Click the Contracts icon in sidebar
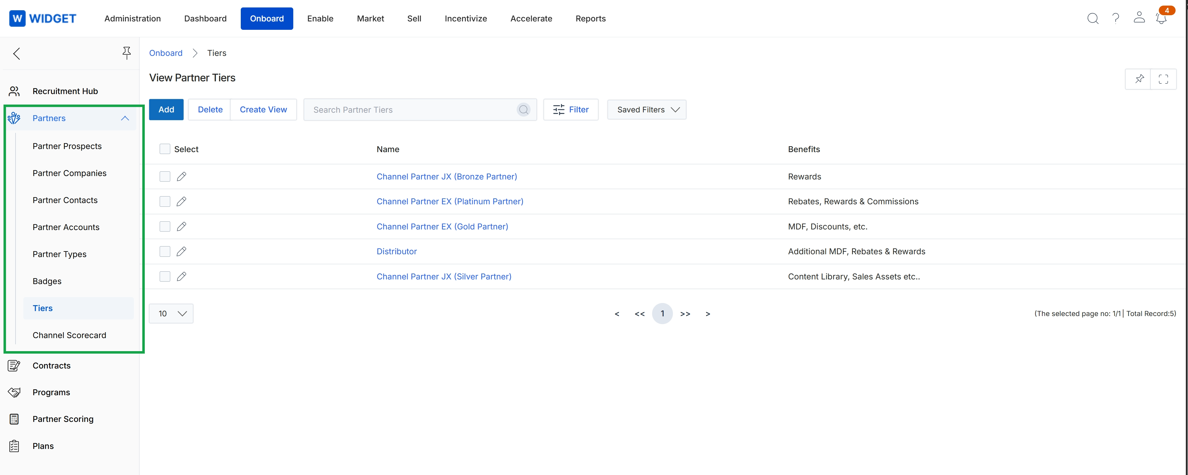Viewport: 1188px width, 475px height. click(x=14, y=365)
